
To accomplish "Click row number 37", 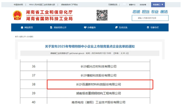I will pyautogui.click(x=34, y=76).
